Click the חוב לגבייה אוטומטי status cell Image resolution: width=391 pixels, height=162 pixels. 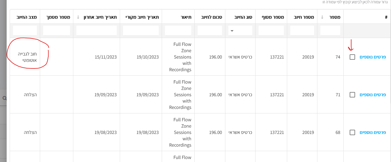(27, 57)
